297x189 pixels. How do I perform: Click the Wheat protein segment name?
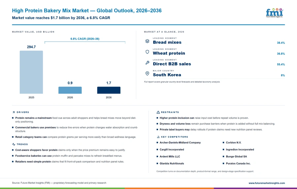(x=169, y=53)
